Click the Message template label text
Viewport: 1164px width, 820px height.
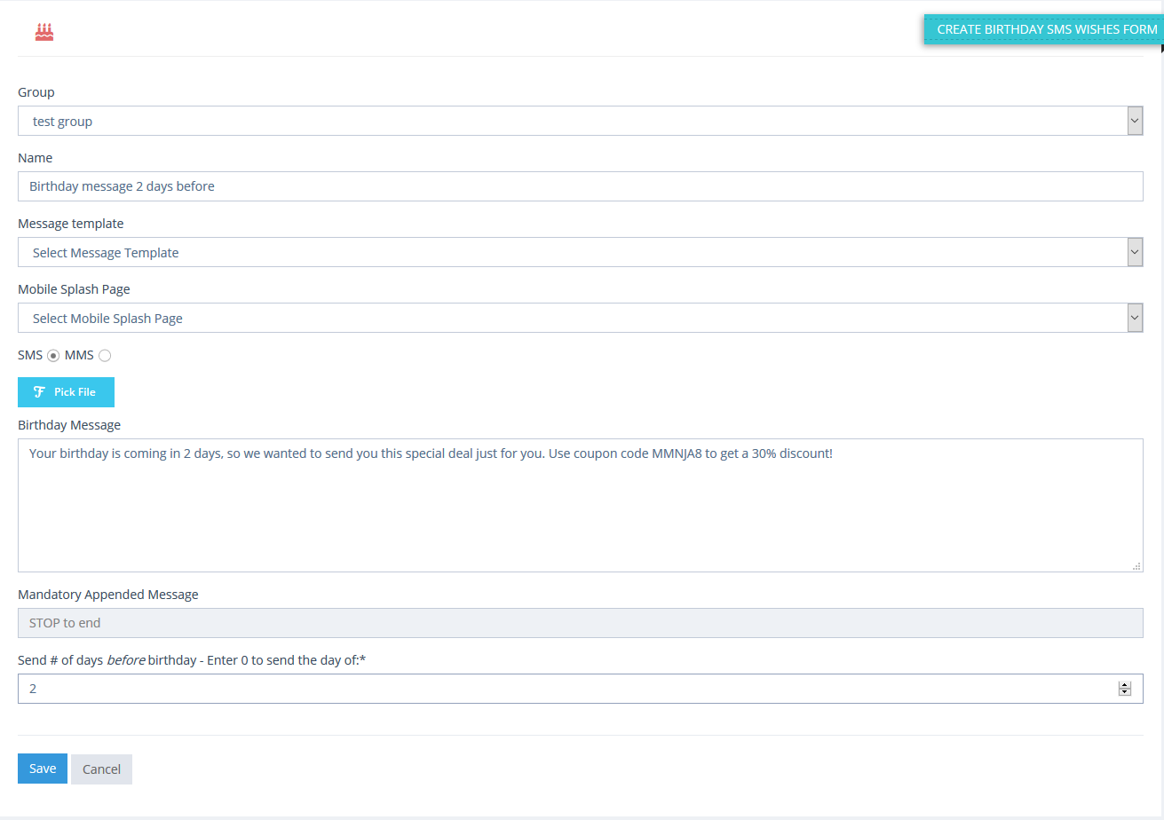point(71,224)
